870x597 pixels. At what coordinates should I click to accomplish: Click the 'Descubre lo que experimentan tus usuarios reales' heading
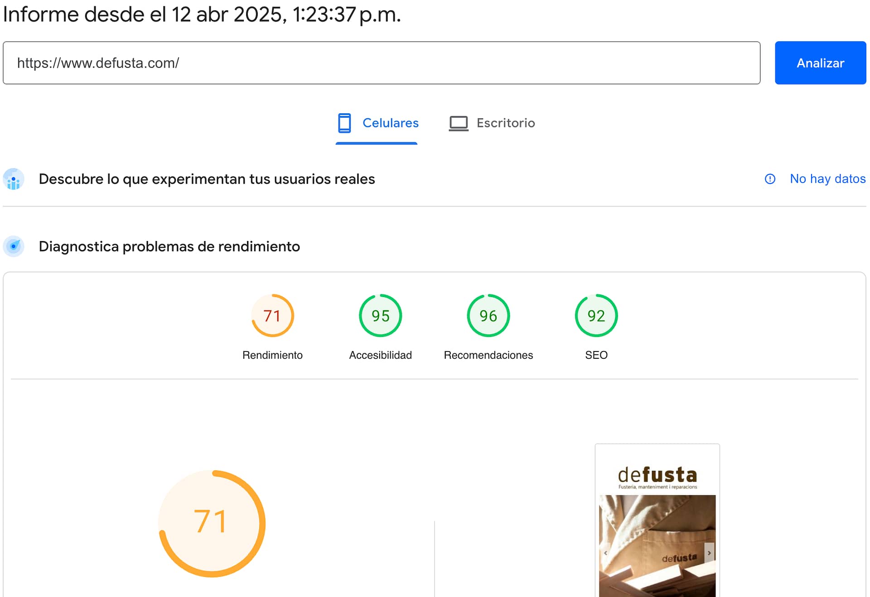click(x=207, y=179)
